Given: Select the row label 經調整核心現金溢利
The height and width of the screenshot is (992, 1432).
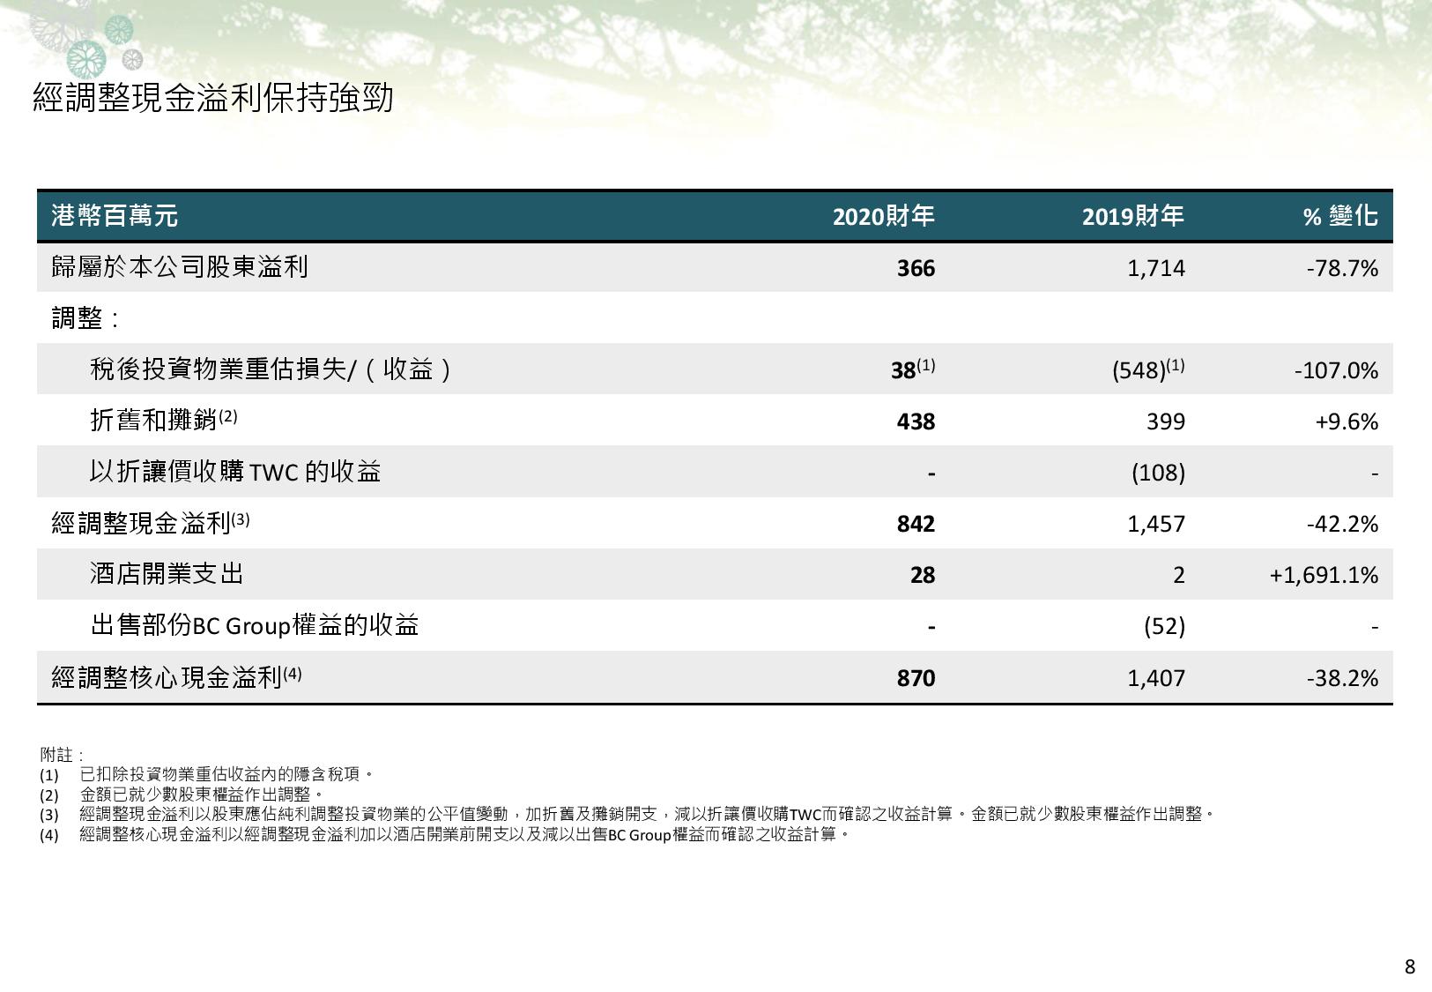Looking at the screenshot, I should click(176, 676).
